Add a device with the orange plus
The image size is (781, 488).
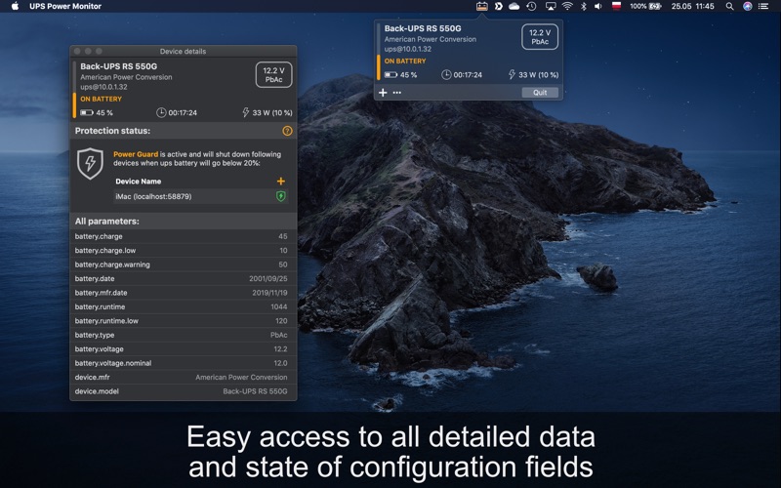(x=281, y=182)
